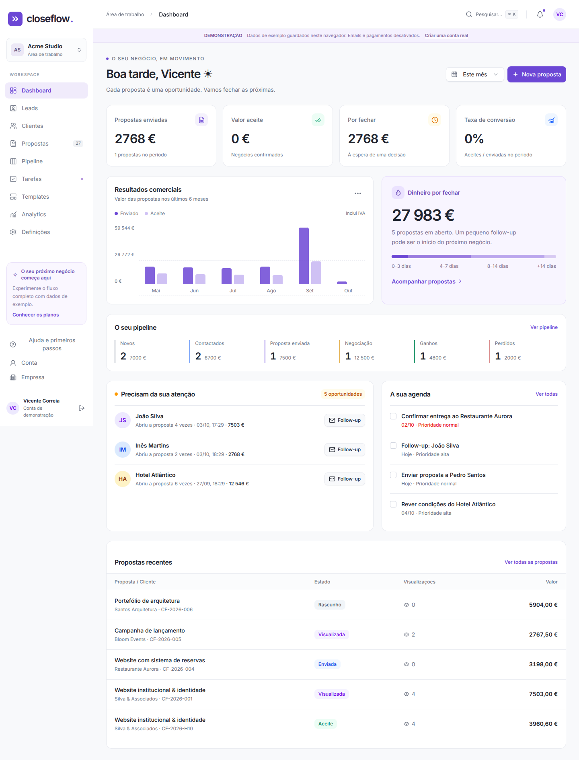
Task: Click the Valor aceite checkmark icon
Action: click(318, 120)
